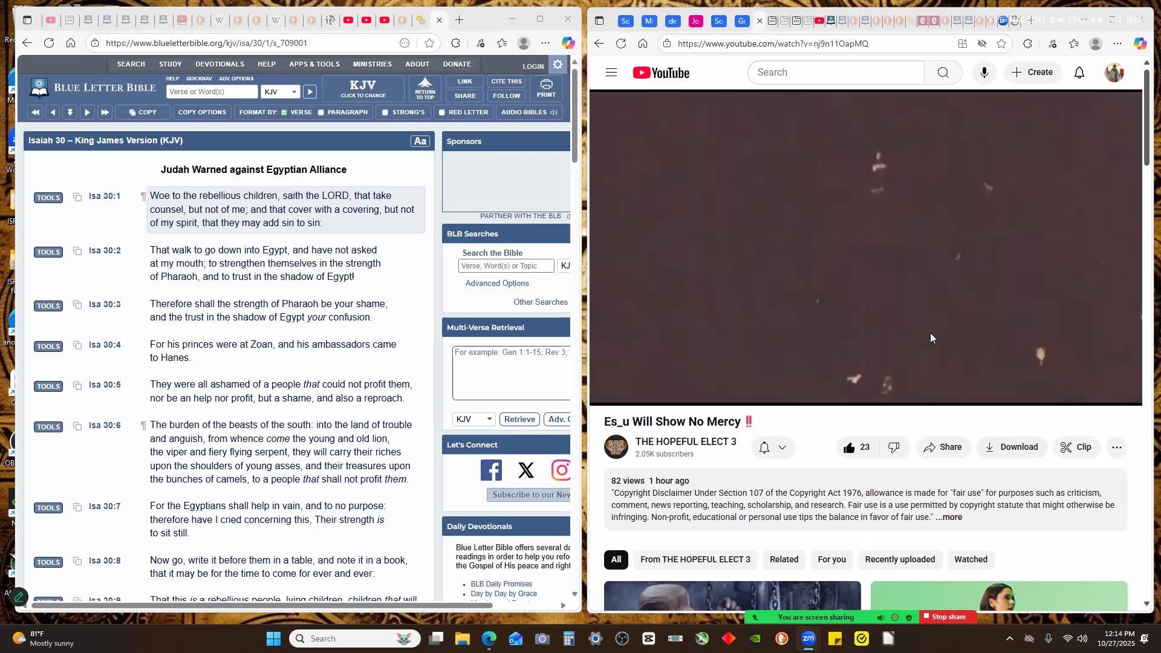Toggle the Paragraph format checkbox
Screen dimensions: 1161x653
point(321,112)
